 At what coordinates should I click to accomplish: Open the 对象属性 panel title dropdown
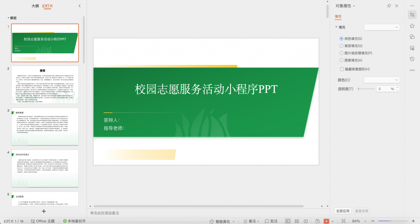[354, 6]
